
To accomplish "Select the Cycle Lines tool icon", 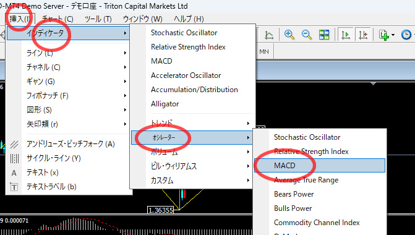I will pos(14,158).
